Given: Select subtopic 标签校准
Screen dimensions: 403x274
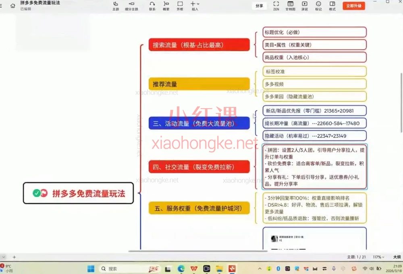Looking at the screenshot, I should coord(315,71).
